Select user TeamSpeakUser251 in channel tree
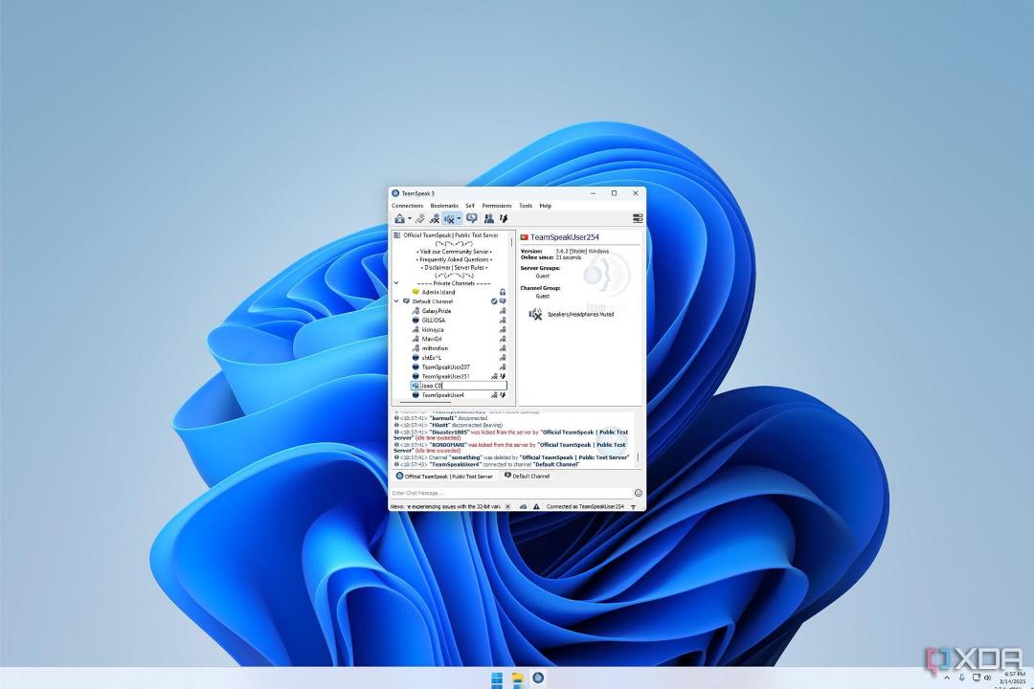The width and height of the screenshot is (1034, 689). (446, 376)
